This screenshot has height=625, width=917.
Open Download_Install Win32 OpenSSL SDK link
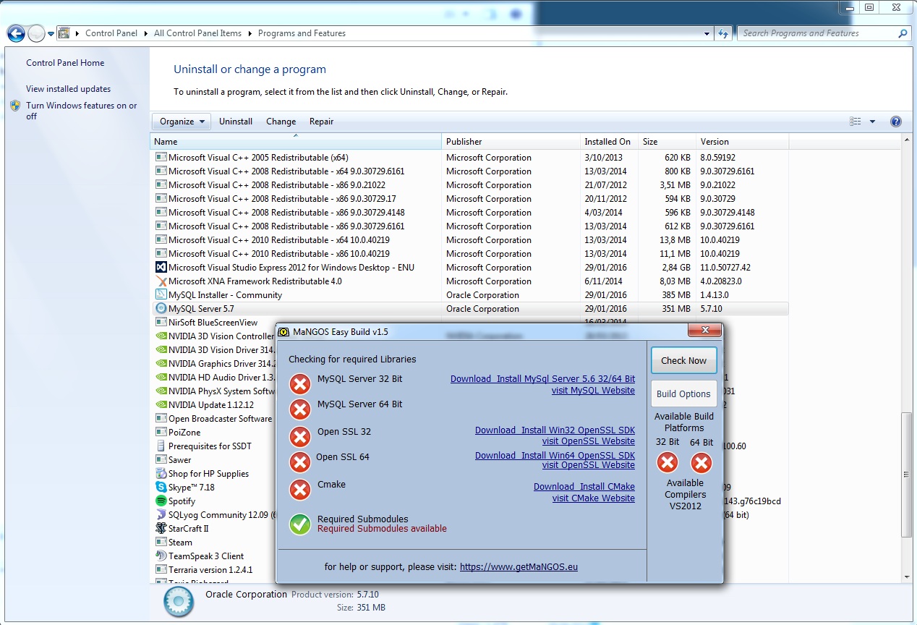(555, 430)
